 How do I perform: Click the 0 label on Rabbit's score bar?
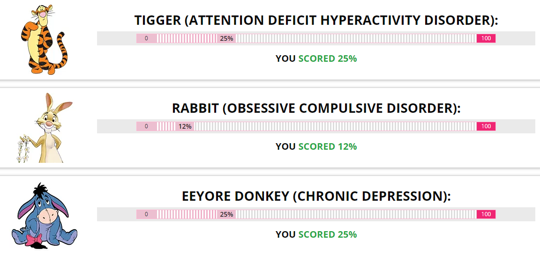[x=146, y=126]
